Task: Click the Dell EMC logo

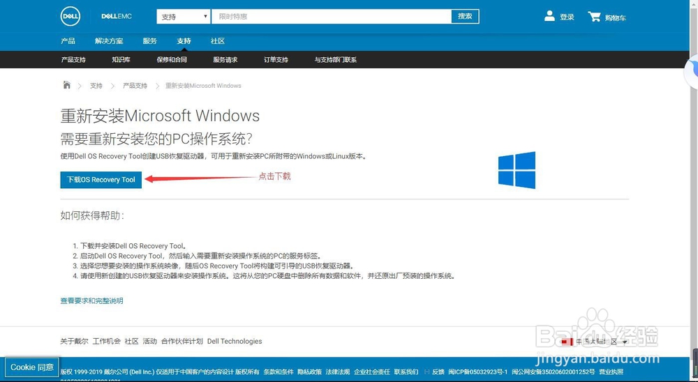Action: (x=117, y=17)
